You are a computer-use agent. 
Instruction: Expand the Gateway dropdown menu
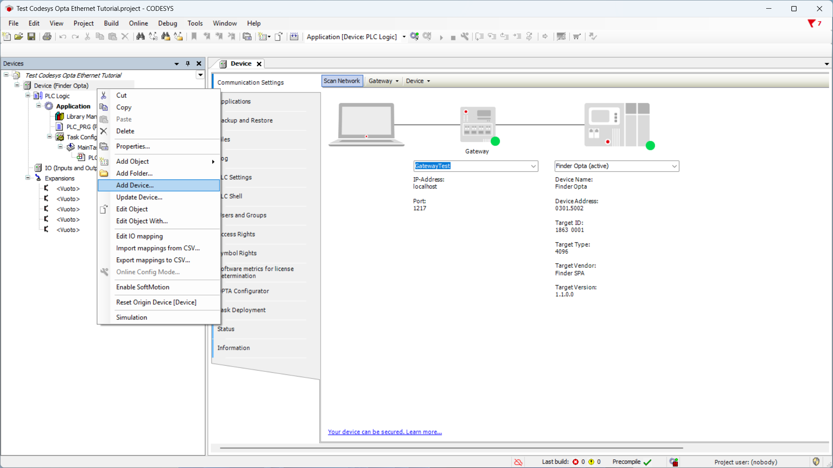(x=383, y=81)
